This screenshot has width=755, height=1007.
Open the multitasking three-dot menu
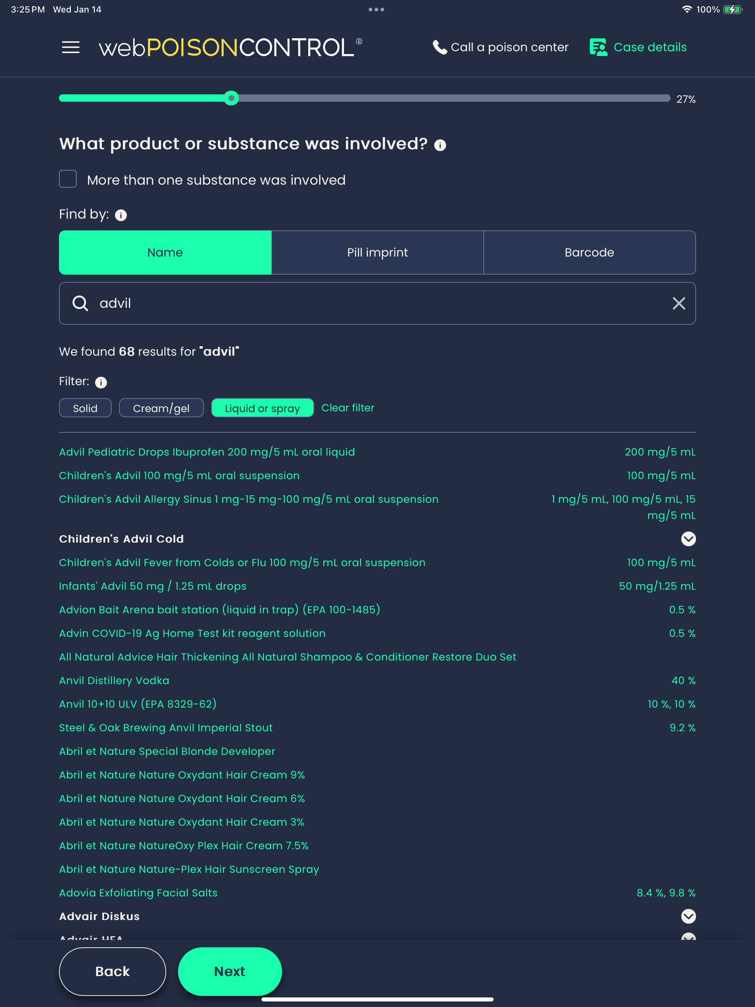[x=377, y=10]
